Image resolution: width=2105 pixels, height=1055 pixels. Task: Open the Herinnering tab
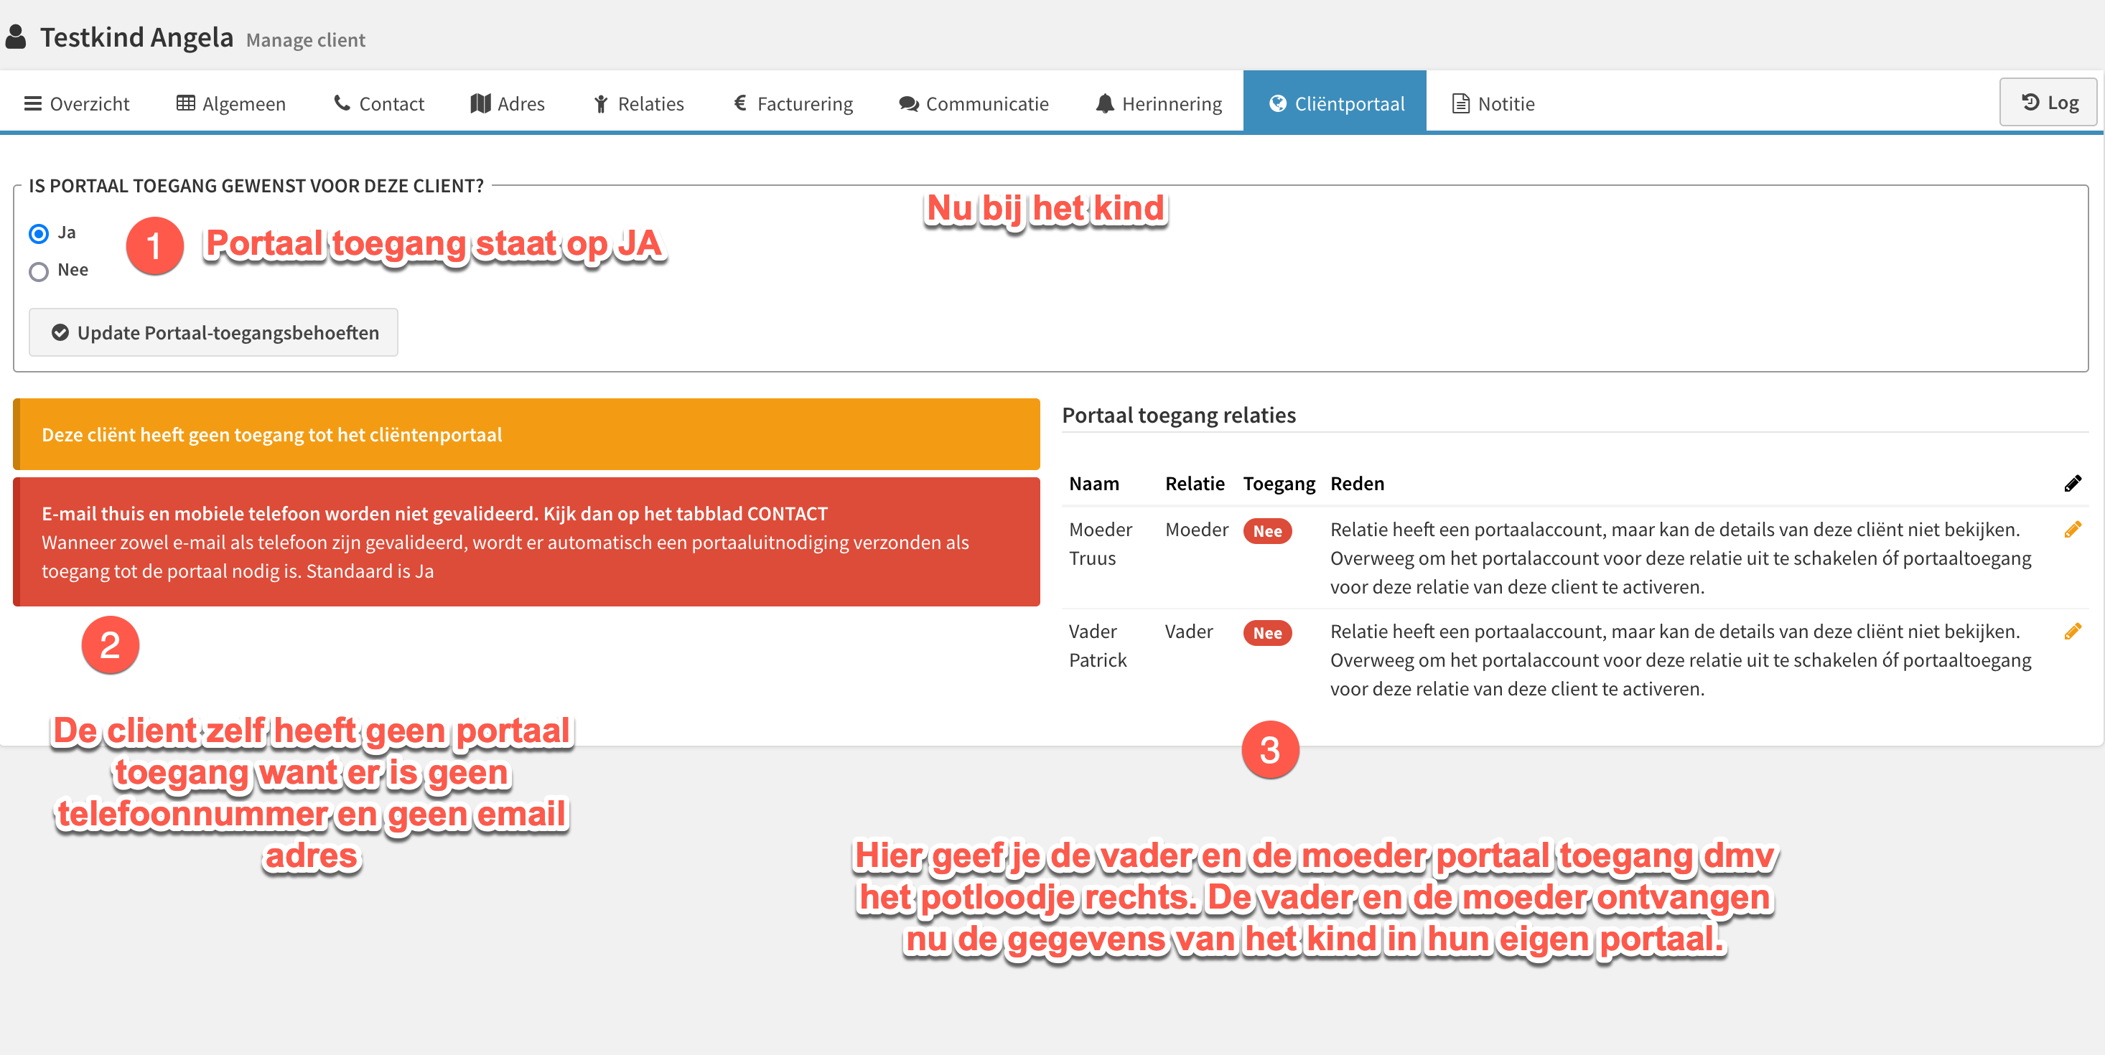[x=1159, y=103]
